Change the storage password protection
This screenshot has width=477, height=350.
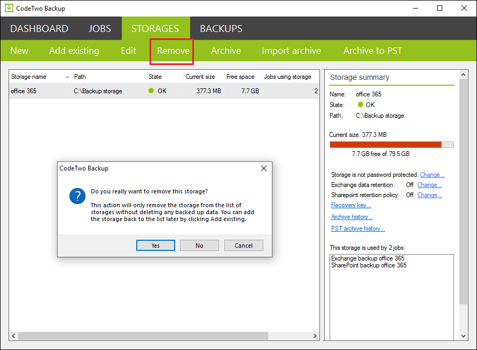tap(432, 175)
